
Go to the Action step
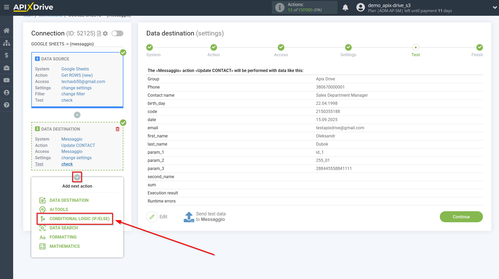[214, 47]
